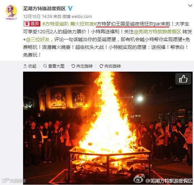
Task: Open the post options chevron menu
Action: [190, 5]
